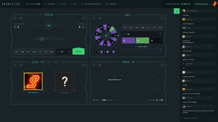Click the round settings icon in Дуэль panel
The height and width of the screenshot is (122, 218).
21,65
